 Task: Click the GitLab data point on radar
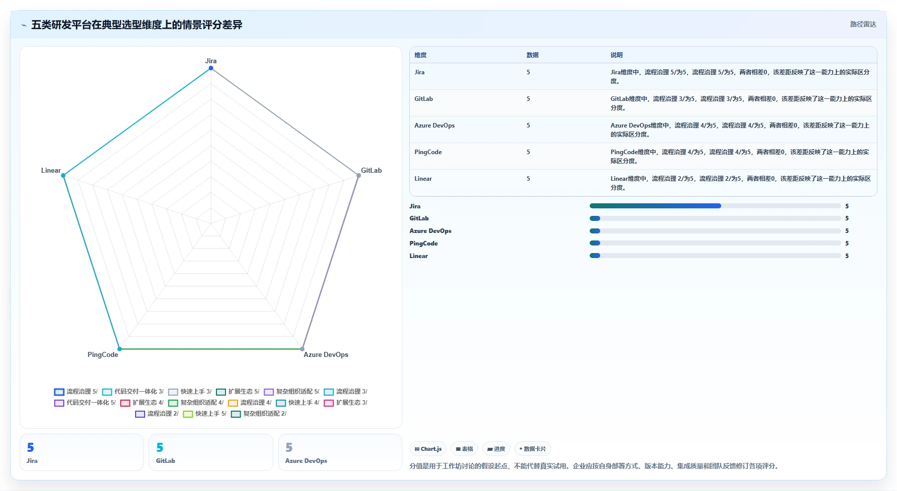[359, 175]
